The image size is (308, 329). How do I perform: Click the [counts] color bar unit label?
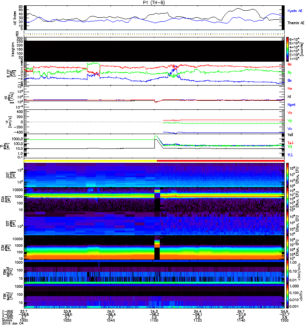(x=302, y=49)
